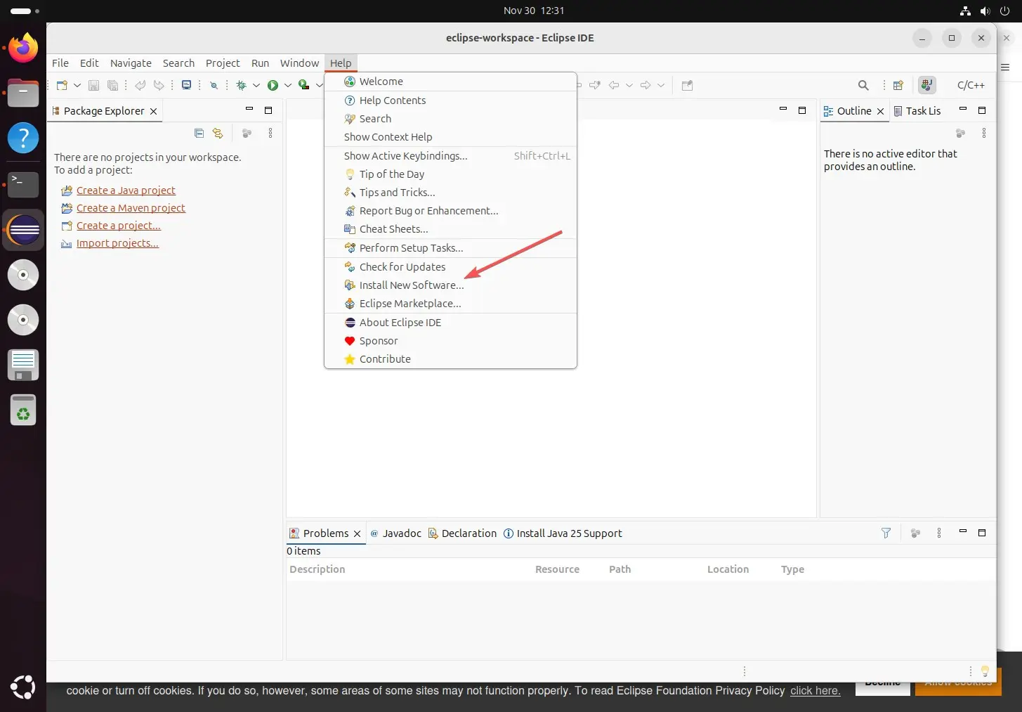Screen dimensions: 1022x712
Task: Select the Java perspective icon
Action: [x=927, y=85]
